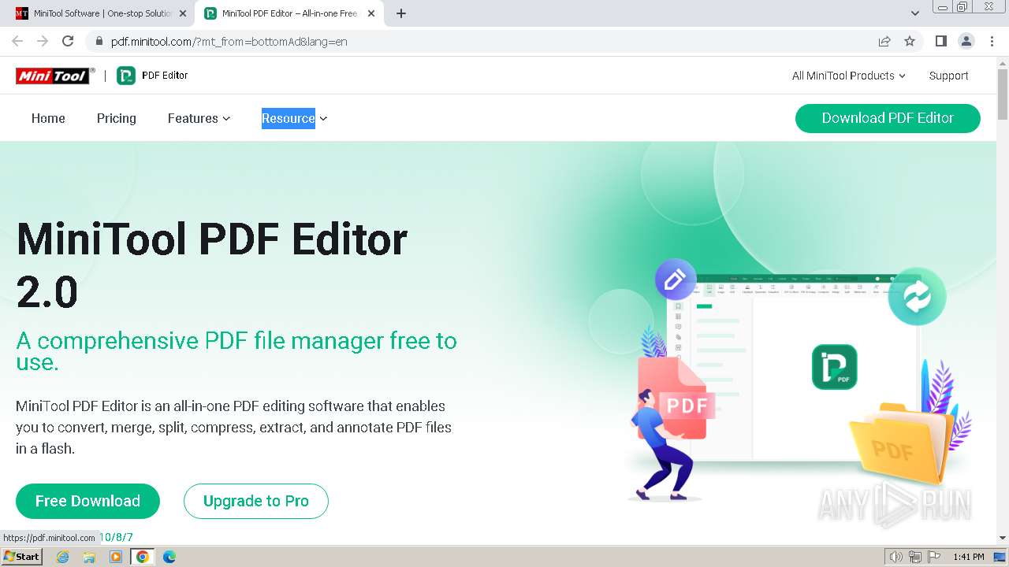Click Upgrade to Pro button
This screenshot has height=567, width=1009.
(256, 501)
